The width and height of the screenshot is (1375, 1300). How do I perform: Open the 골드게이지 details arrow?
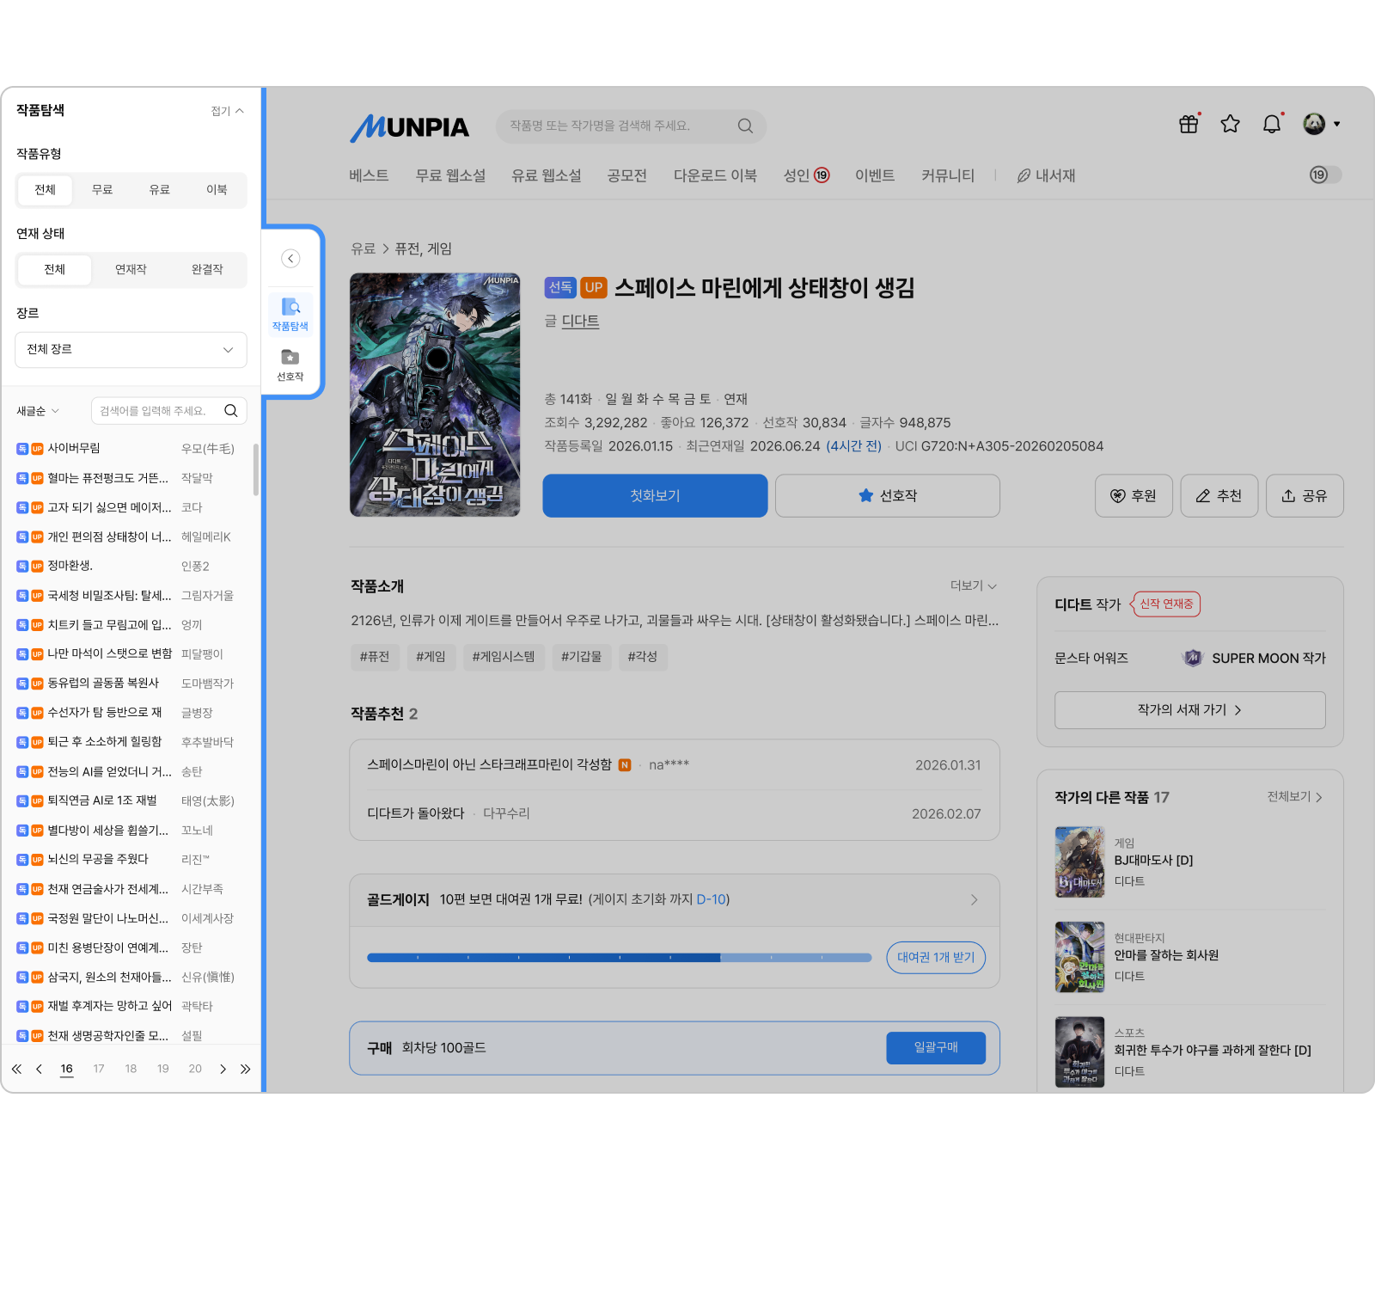coord(974,899)
